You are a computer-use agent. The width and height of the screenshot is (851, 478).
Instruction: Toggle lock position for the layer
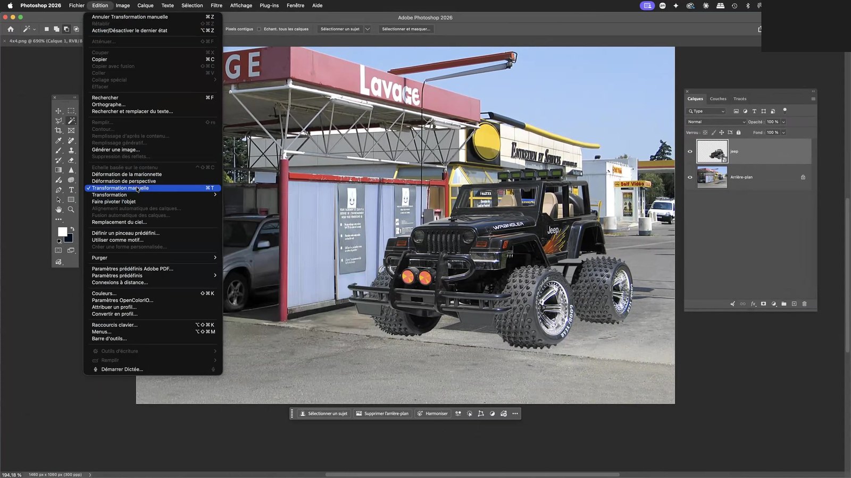pyautogui.click(x=722, y=132)
